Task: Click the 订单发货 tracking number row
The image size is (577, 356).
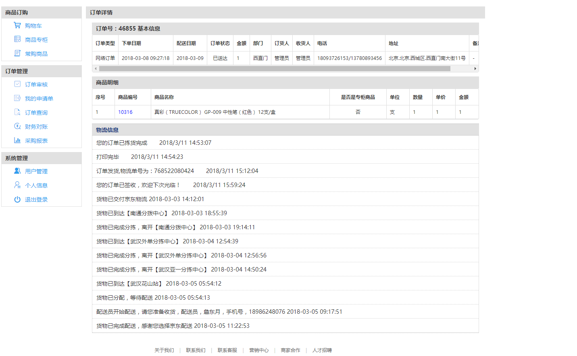Action: (285, 171)
